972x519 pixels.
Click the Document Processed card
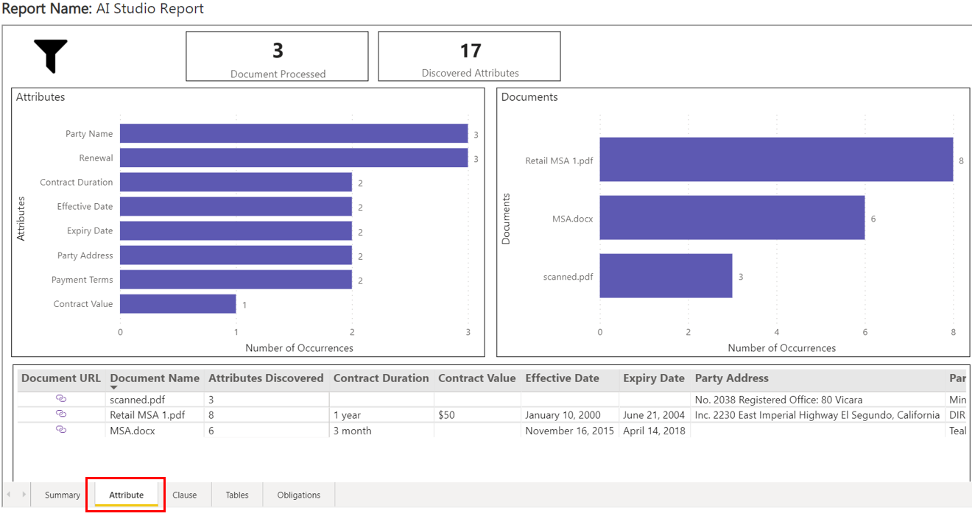tap(277, 56)
